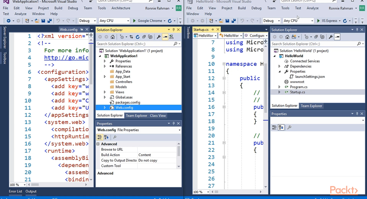Click Show All Files in HelloWorld Solution Explorer

coord(322,37)
